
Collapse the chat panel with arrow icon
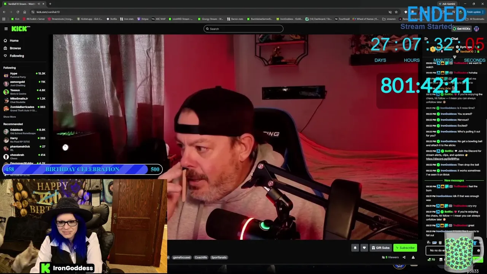[x=426, y=39]
